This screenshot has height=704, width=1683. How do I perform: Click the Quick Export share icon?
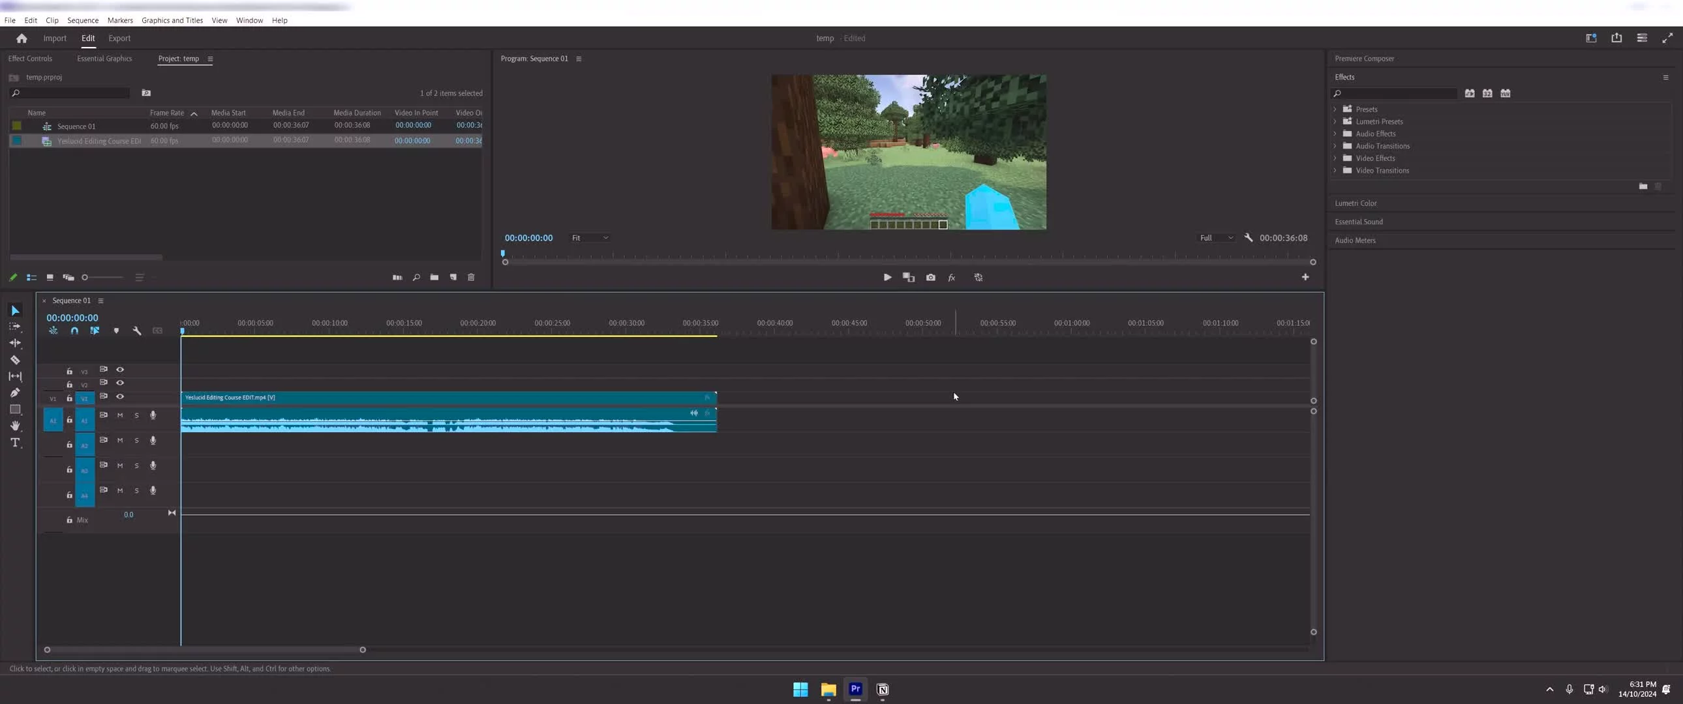pyautogui.click(x=1616, y=38)
